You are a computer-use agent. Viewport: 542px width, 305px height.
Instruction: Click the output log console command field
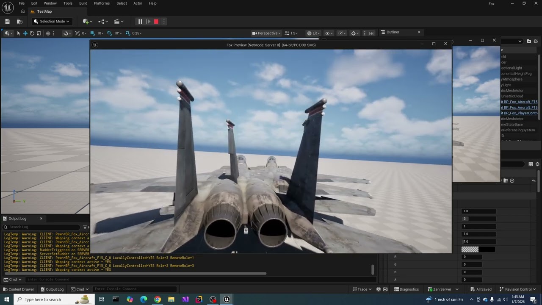200,280
